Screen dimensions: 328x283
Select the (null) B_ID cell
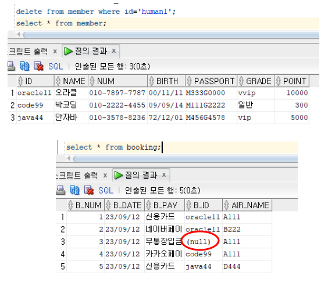pos(204,242)
